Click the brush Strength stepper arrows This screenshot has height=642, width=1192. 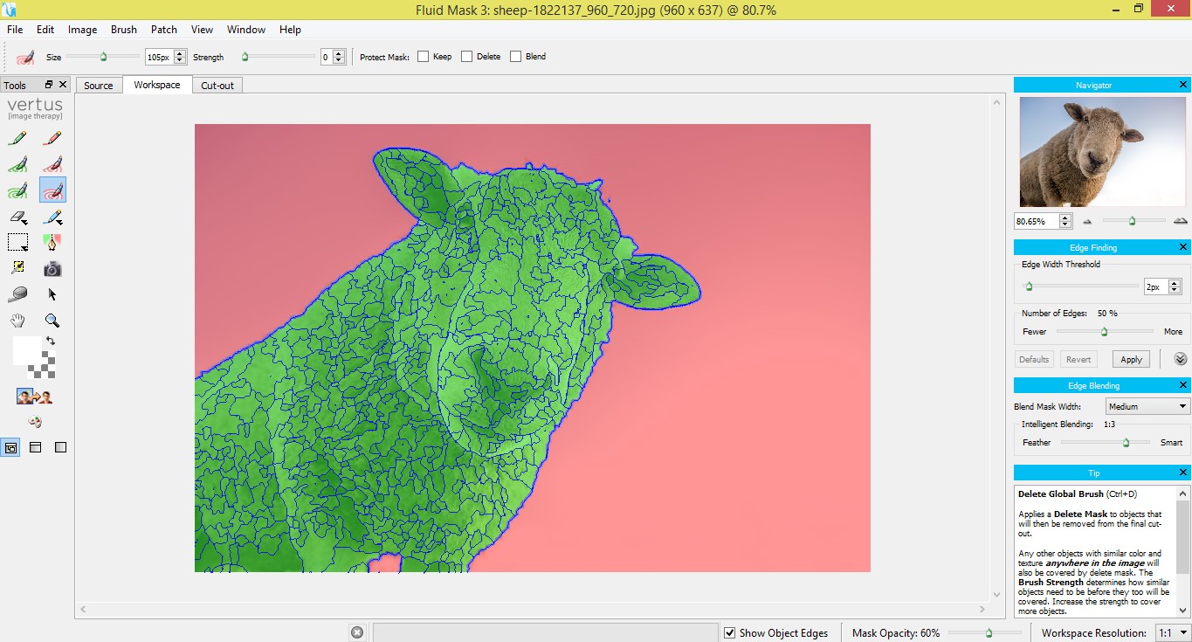pos(339,57)
